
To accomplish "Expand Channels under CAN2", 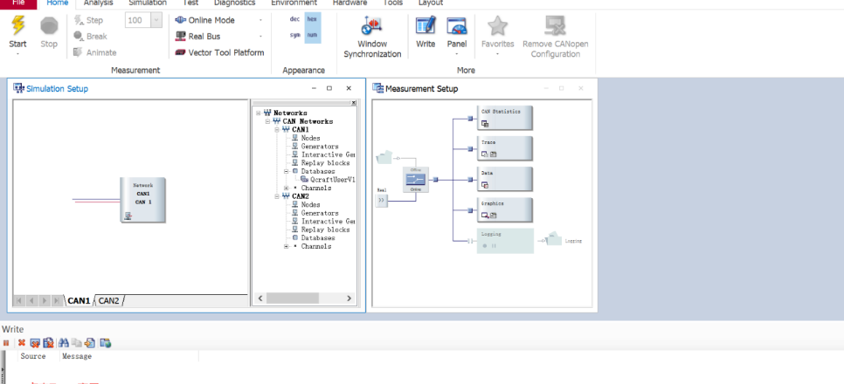I will tap(286, 246).
